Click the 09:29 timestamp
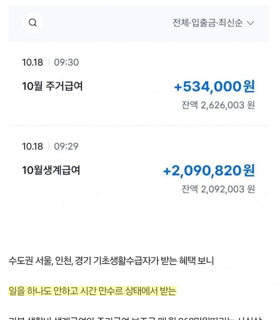The width and height of the screenshot is (277, 320). (66, 146)
